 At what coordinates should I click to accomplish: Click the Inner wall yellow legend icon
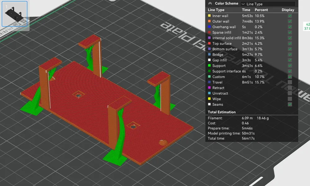pos(210,16)
